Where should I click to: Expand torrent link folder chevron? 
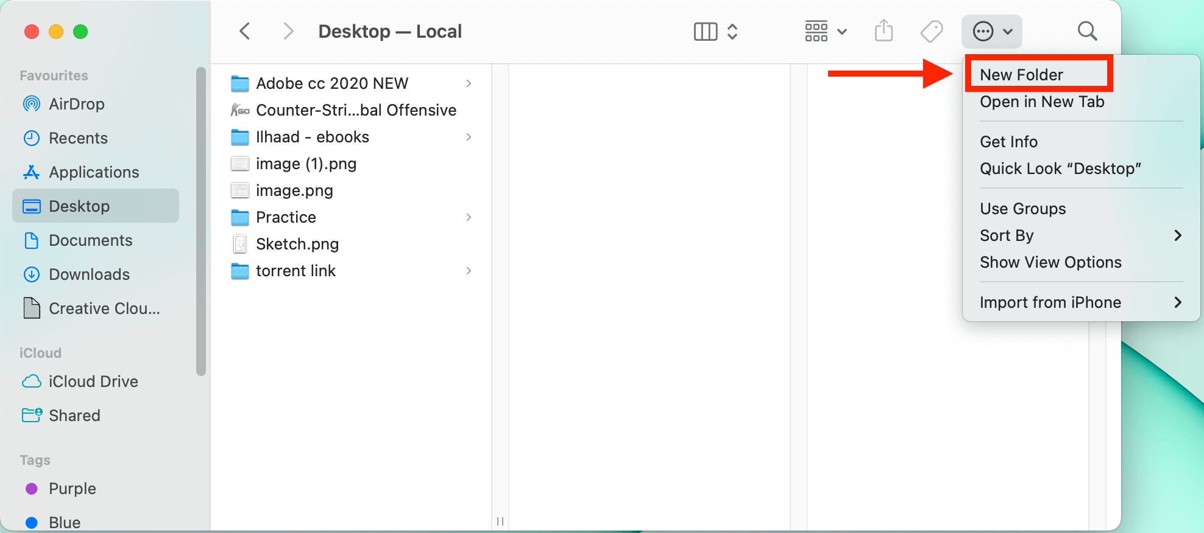[x=469, y=271]
